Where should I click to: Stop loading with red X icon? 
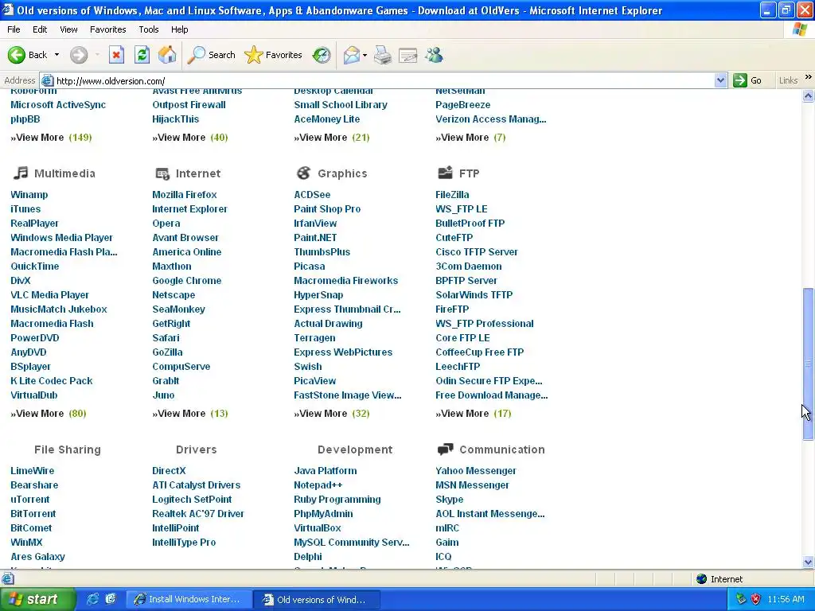tap(116, 55)
